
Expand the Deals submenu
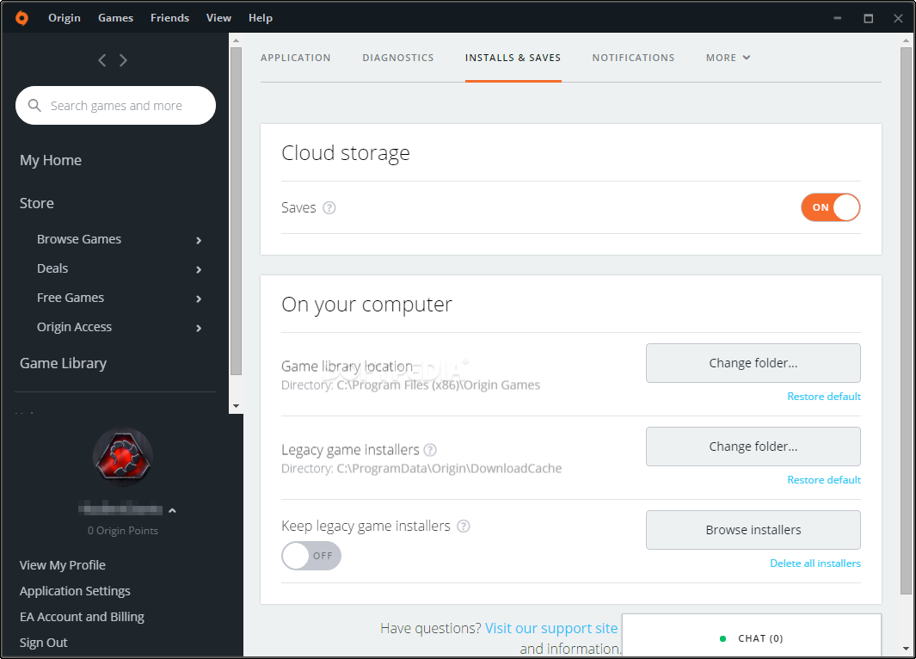(x=199, y=269)
